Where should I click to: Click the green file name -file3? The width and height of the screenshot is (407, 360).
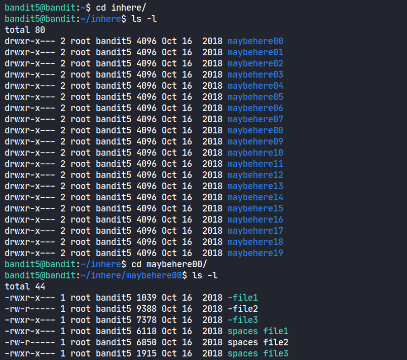coord(243,320)
